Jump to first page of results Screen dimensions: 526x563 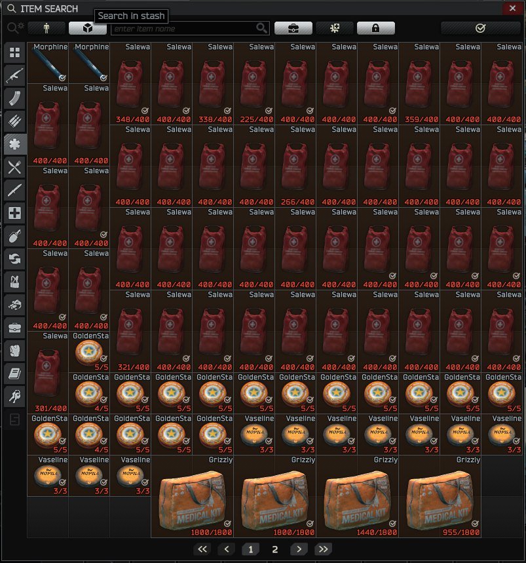click(202, 549)
